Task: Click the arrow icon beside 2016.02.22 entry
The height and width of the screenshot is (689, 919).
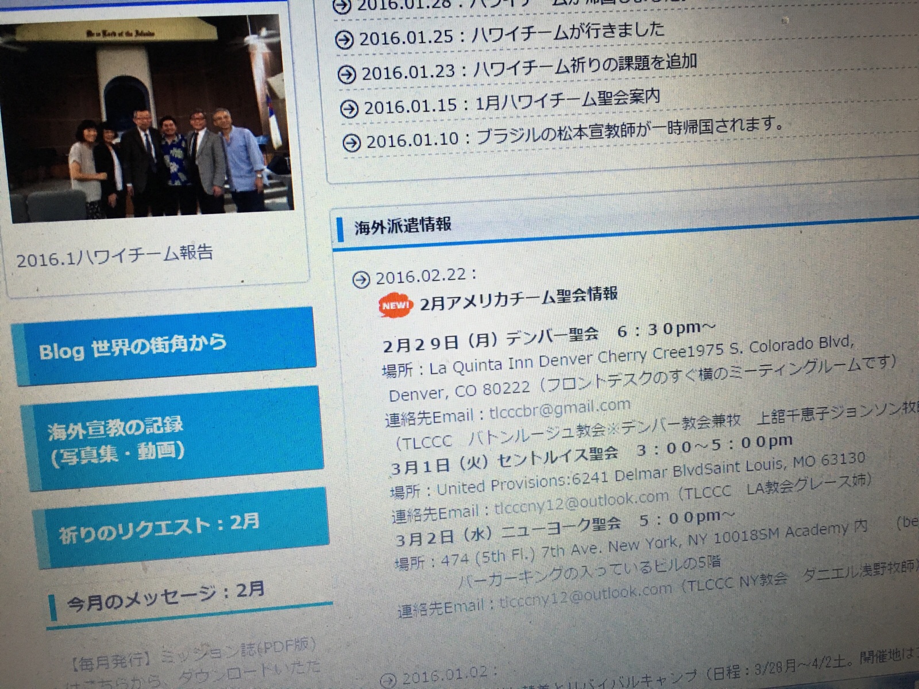Action: click(x=361, y=280)
